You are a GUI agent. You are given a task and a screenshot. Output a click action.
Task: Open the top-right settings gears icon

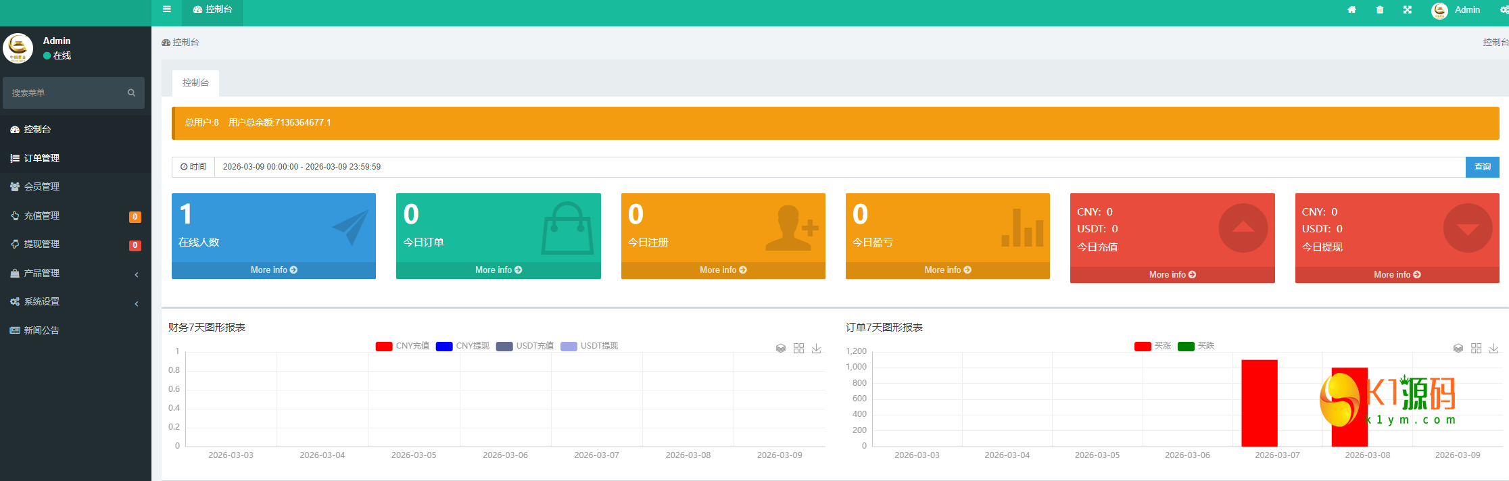coord(1504,9)
